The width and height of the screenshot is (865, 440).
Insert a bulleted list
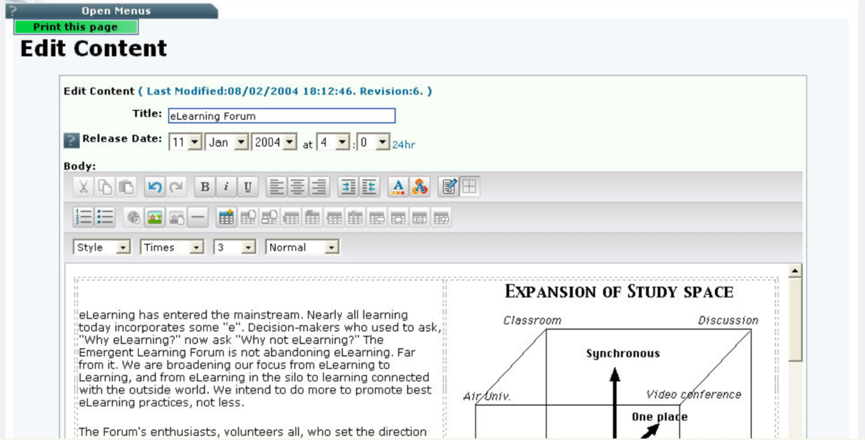105,217
